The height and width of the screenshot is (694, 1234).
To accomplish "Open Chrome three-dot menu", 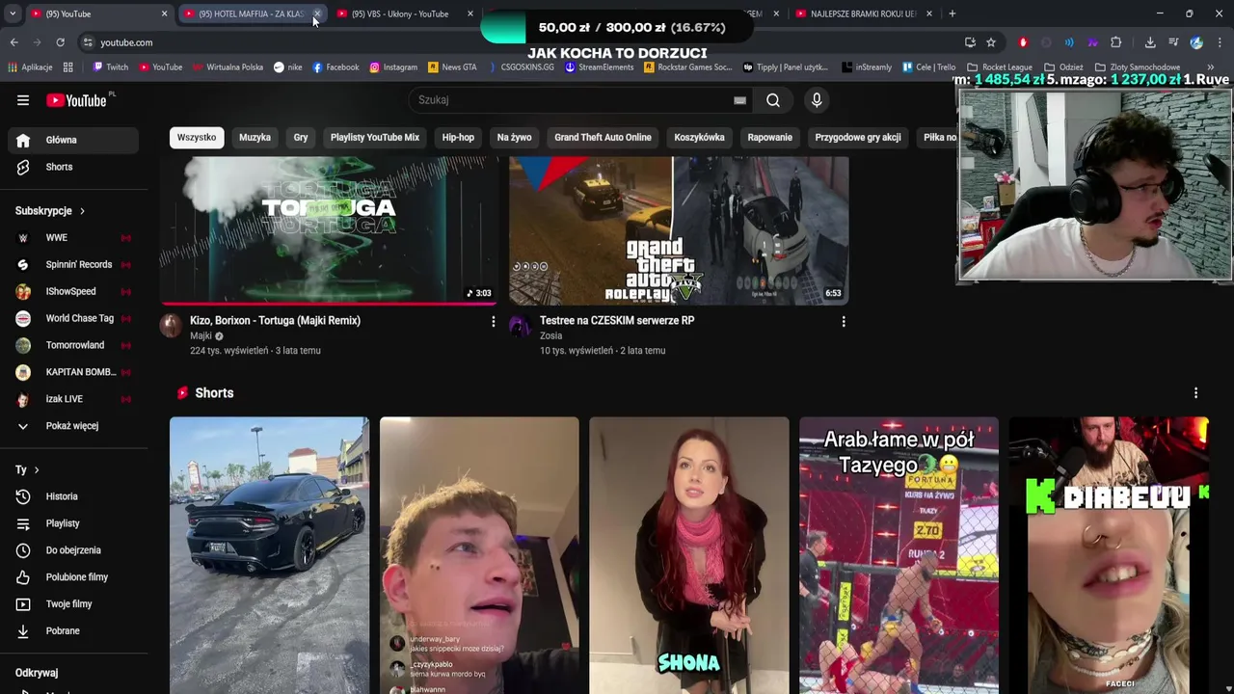I will click(x=1220, y=42).
